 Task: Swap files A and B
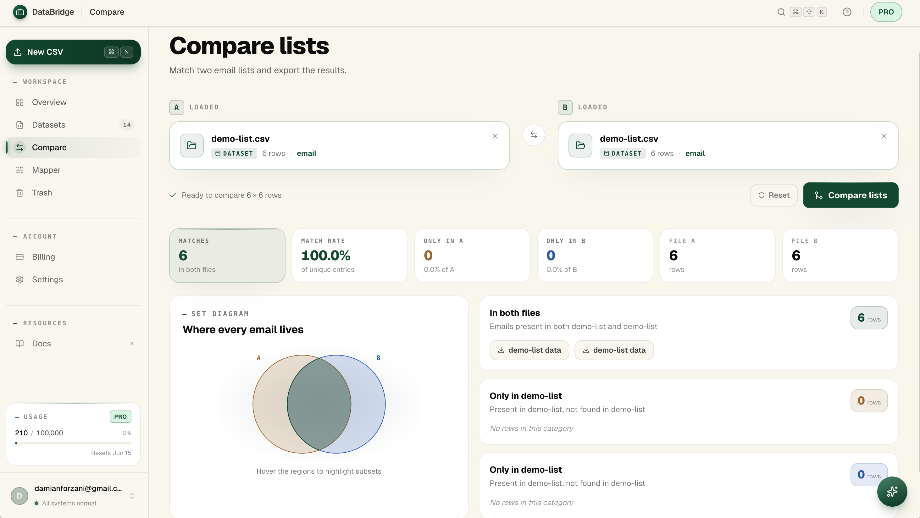tap(534, 135)
